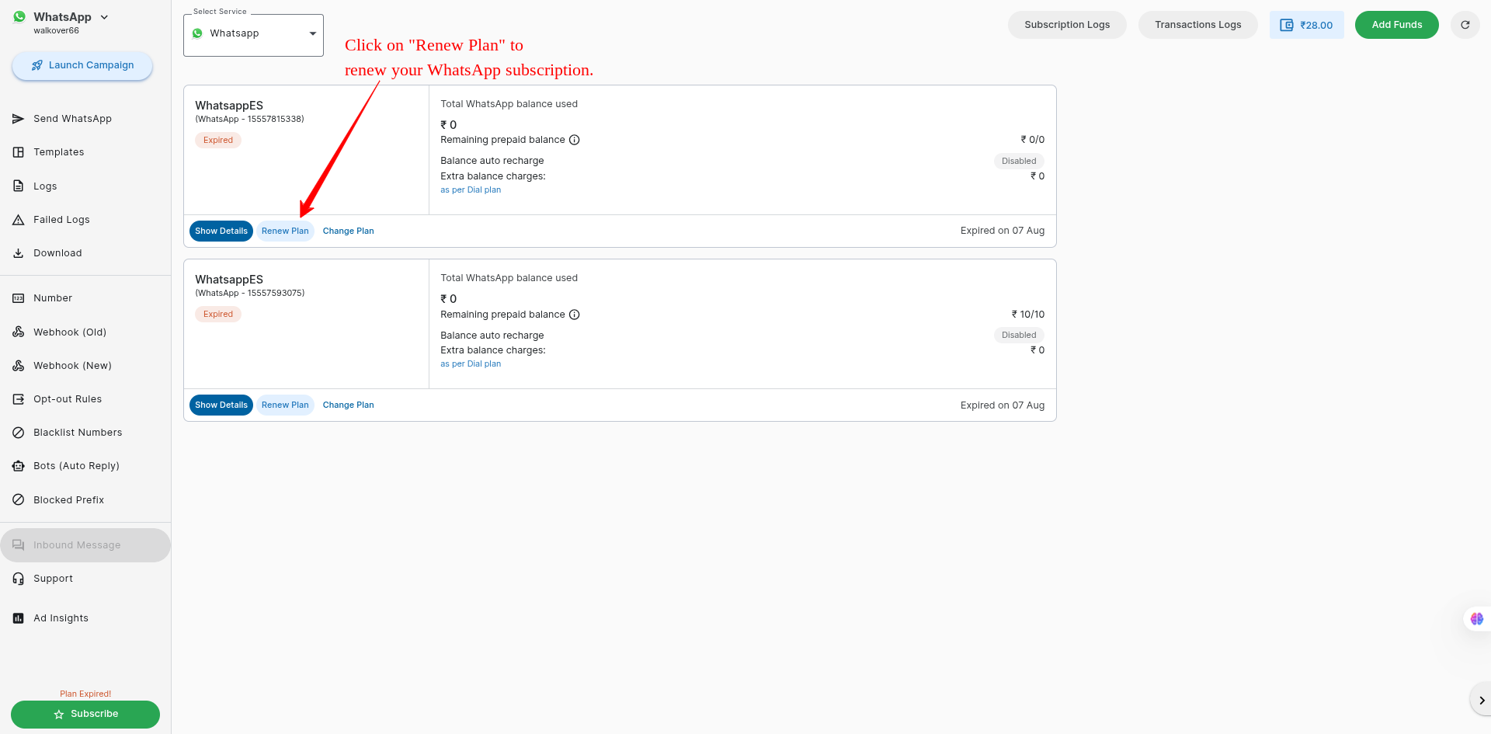The height and width of the screenshot is (734, 1491).
Task: Click Disabled auto recharge badge in second card
Action: coord(1019,336)
